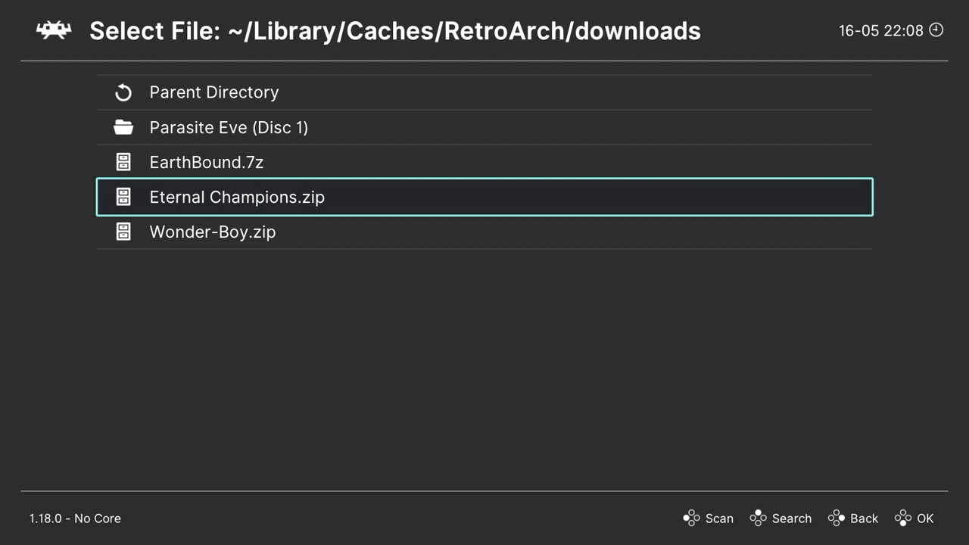
Task: Click the gamepad icon next to Scan
Action: pyautogui.click(x=692, y=519)
